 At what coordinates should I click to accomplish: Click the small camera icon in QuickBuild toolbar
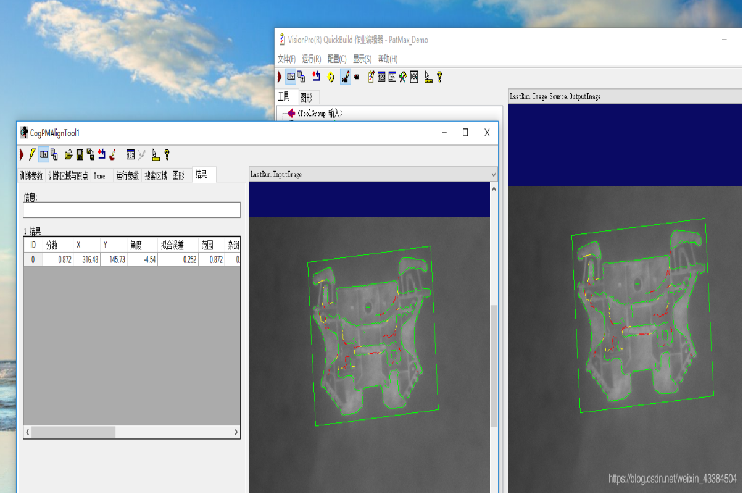[x=356, y=77]
